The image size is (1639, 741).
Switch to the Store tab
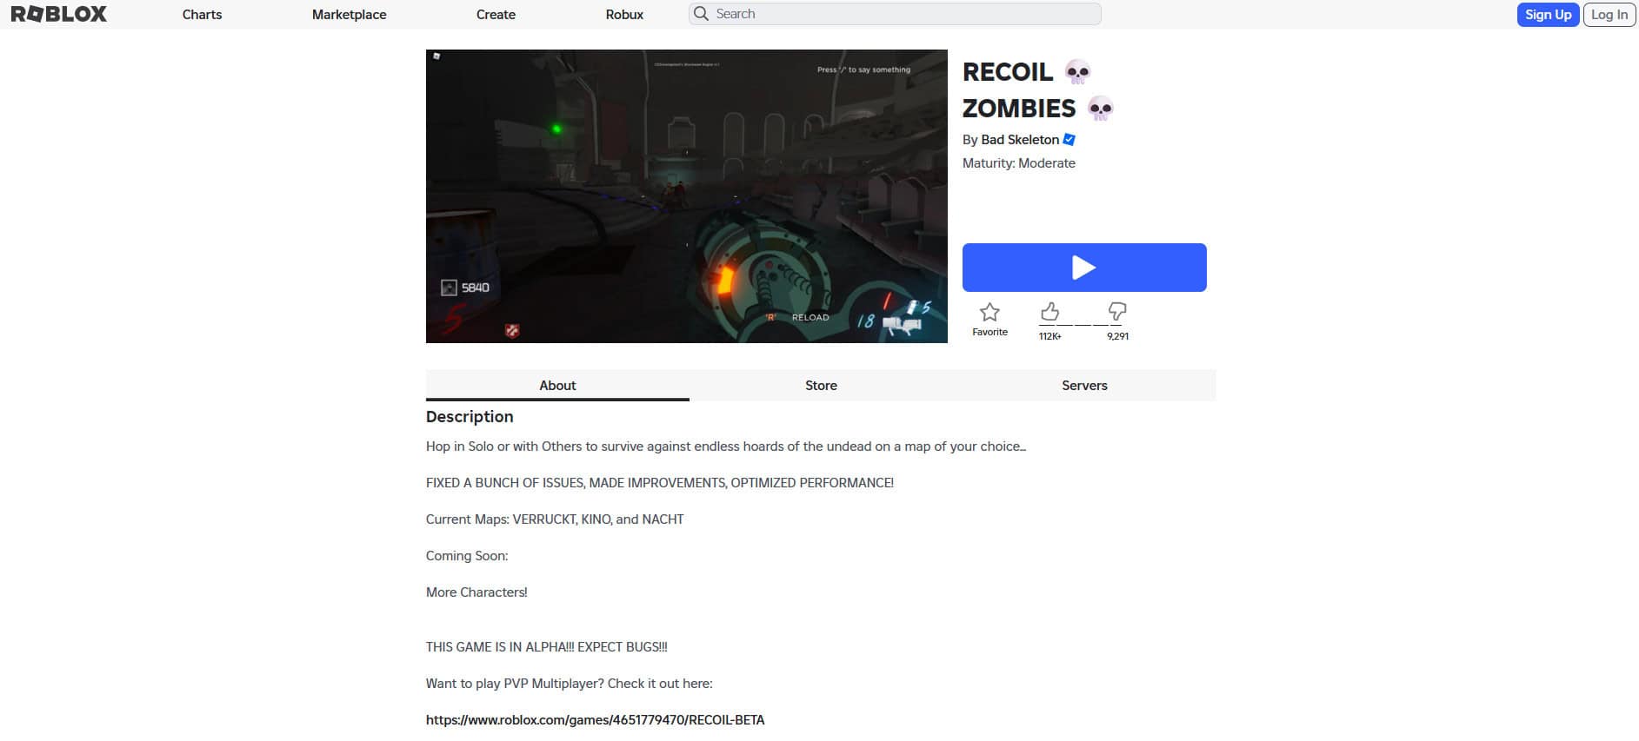click(821, 385)
